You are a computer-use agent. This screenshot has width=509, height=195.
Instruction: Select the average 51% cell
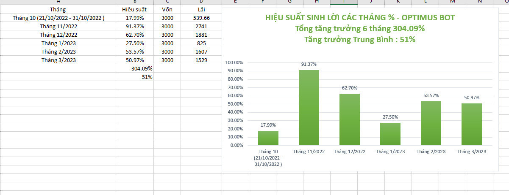tap(135, 77)
